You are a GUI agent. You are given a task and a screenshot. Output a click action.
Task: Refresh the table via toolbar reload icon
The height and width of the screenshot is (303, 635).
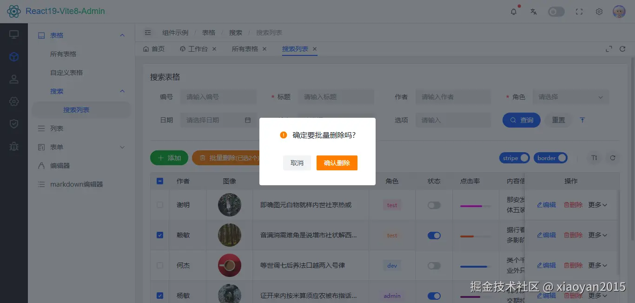(x=613, y=158)
